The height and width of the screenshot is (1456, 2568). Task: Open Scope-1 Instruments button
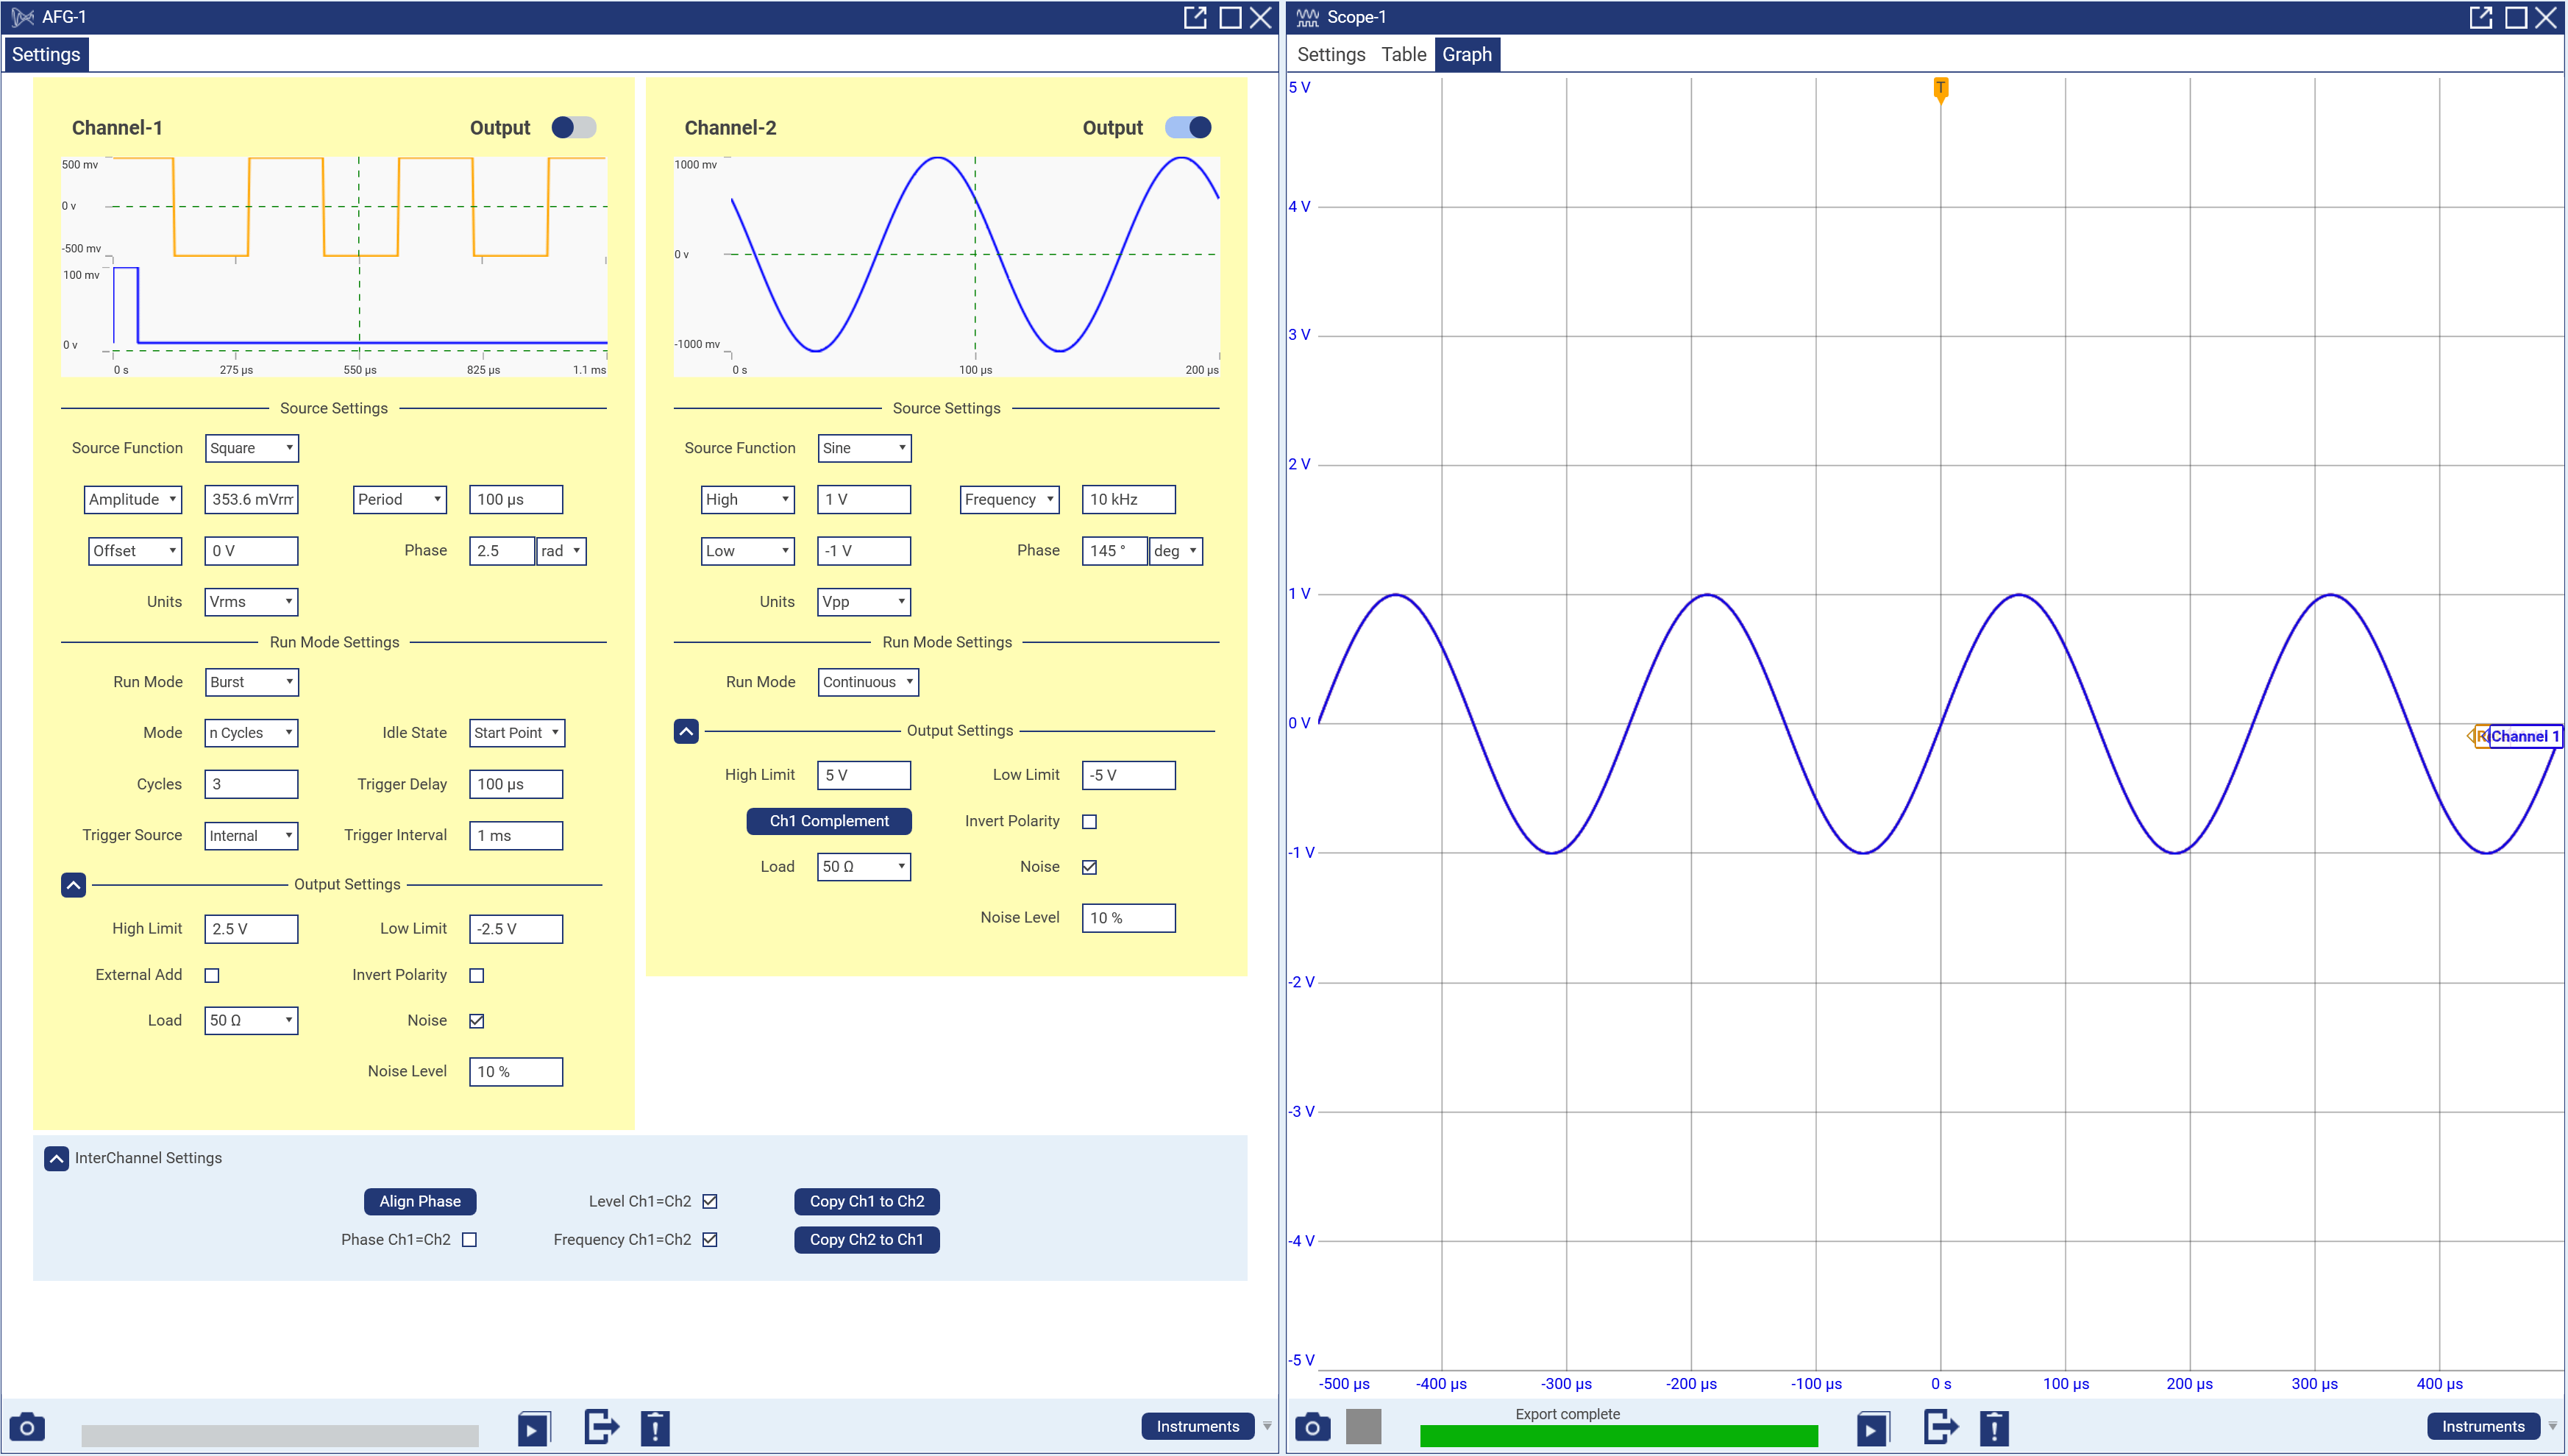(x=2483, y=1427)
